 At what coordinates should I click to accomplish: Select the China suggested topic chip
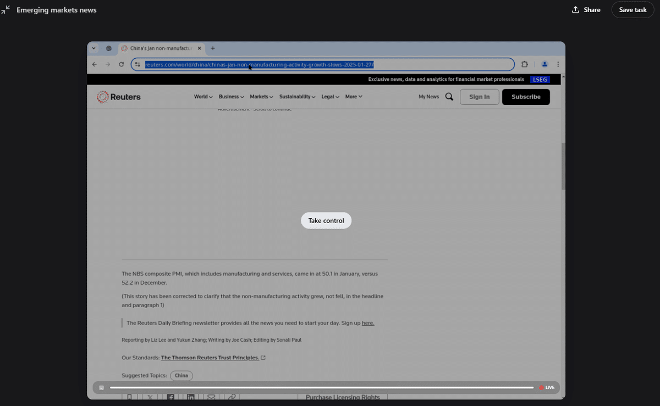[x=182, y=376]
